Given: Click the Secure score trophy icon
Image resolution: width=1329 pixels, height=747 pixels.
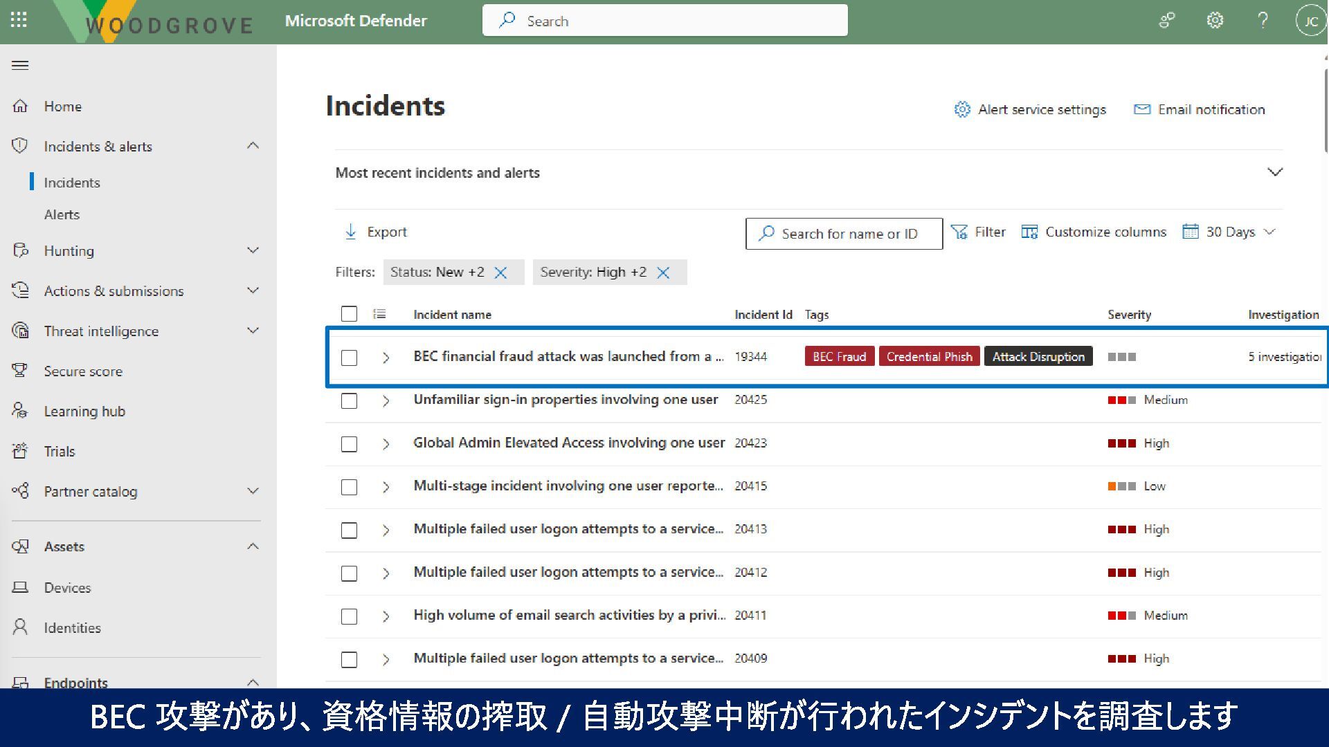Looking at the screenshot, I should click(x=20, y=371).
